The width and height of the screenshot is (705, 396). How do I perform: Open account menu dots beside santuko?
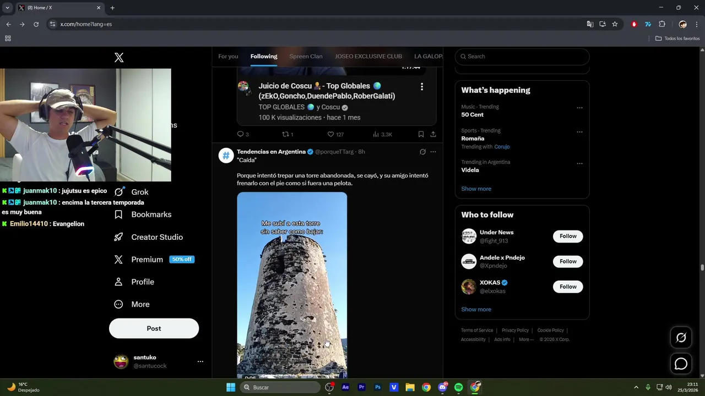tap(200, 361)
